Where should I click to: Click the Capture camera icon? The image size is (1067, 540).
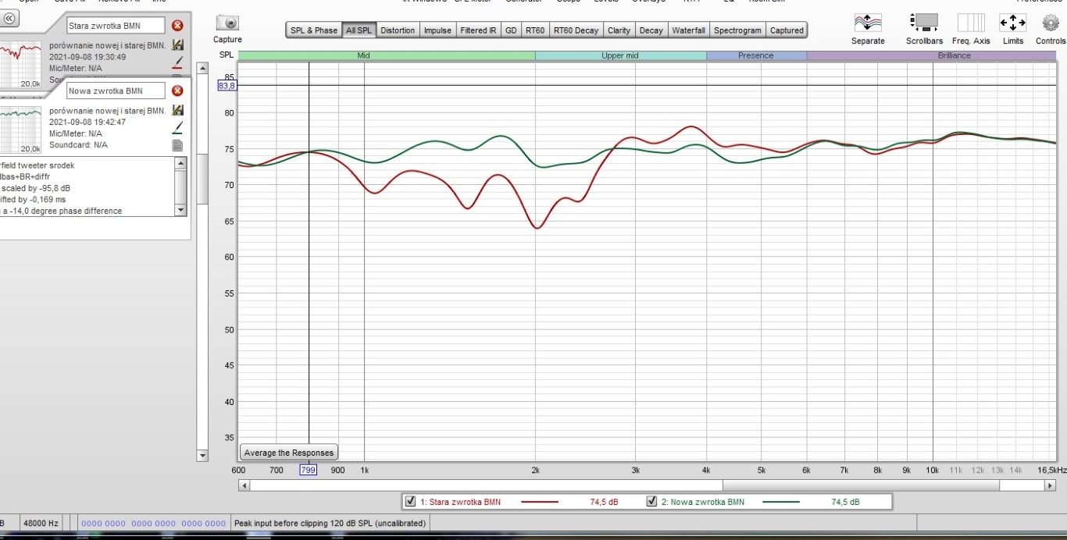[227, 23]
